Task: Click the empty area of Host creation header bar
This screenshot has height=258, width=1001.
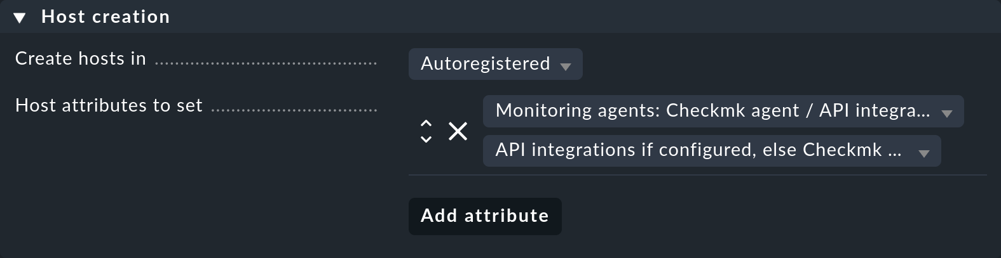Action: click(585, 16)
